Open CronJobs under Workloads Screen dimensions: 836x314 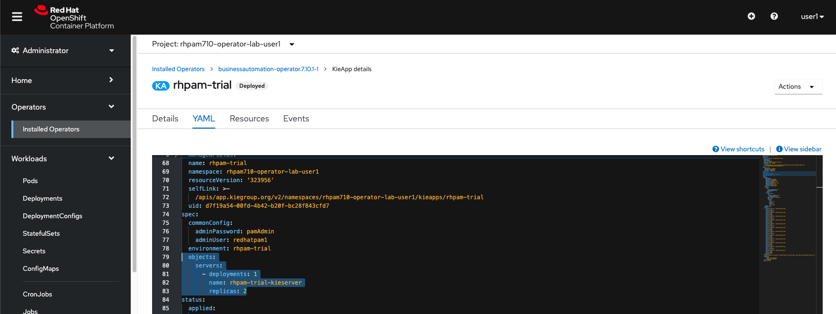pyautogui.click(x=38, y=294)
